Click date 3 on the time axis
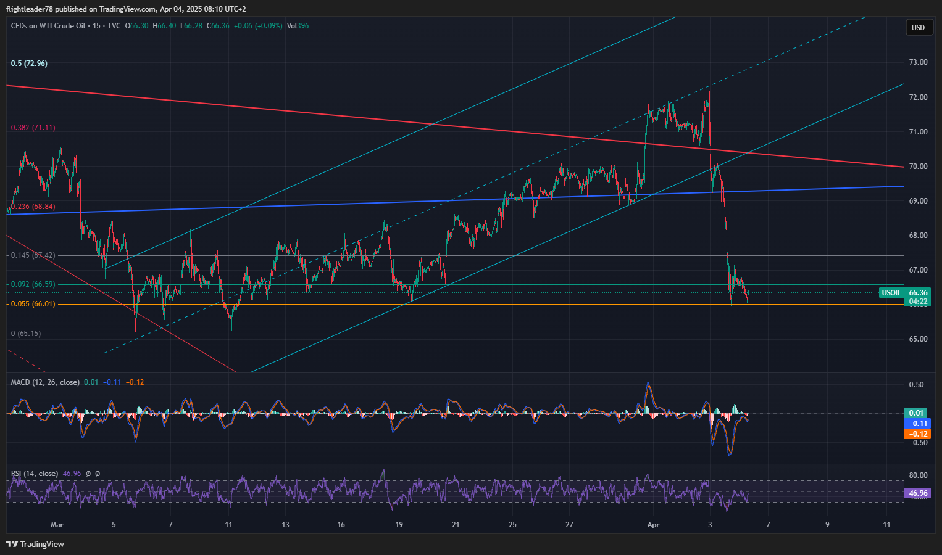The height and width of the screenshot is (555, 942). [710, 525]
